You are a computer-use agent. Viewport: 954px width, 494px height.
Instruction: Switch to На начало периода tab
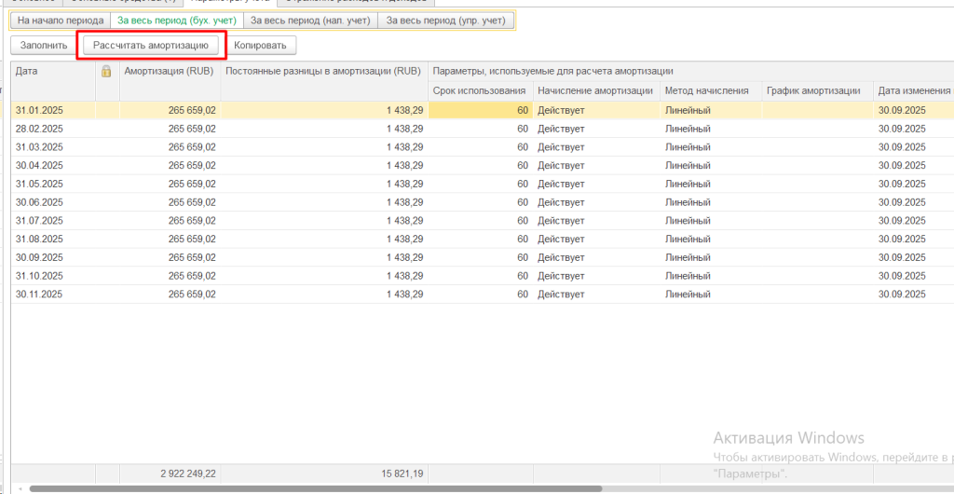click(x=61, y=20)
